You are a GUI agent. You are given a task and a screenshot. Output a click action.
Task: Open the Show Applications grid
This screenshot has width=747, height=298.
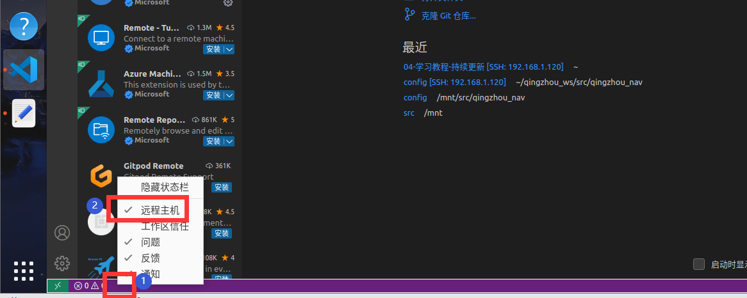23,271
